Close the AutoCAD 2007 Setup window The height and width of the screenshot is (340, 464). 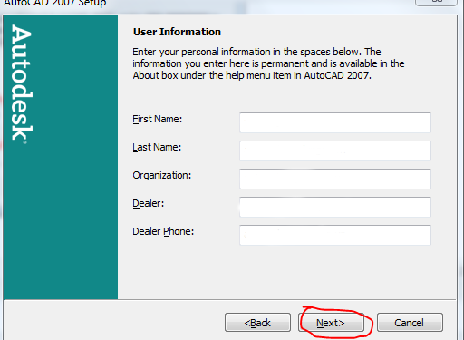click(x=436, y=2)
